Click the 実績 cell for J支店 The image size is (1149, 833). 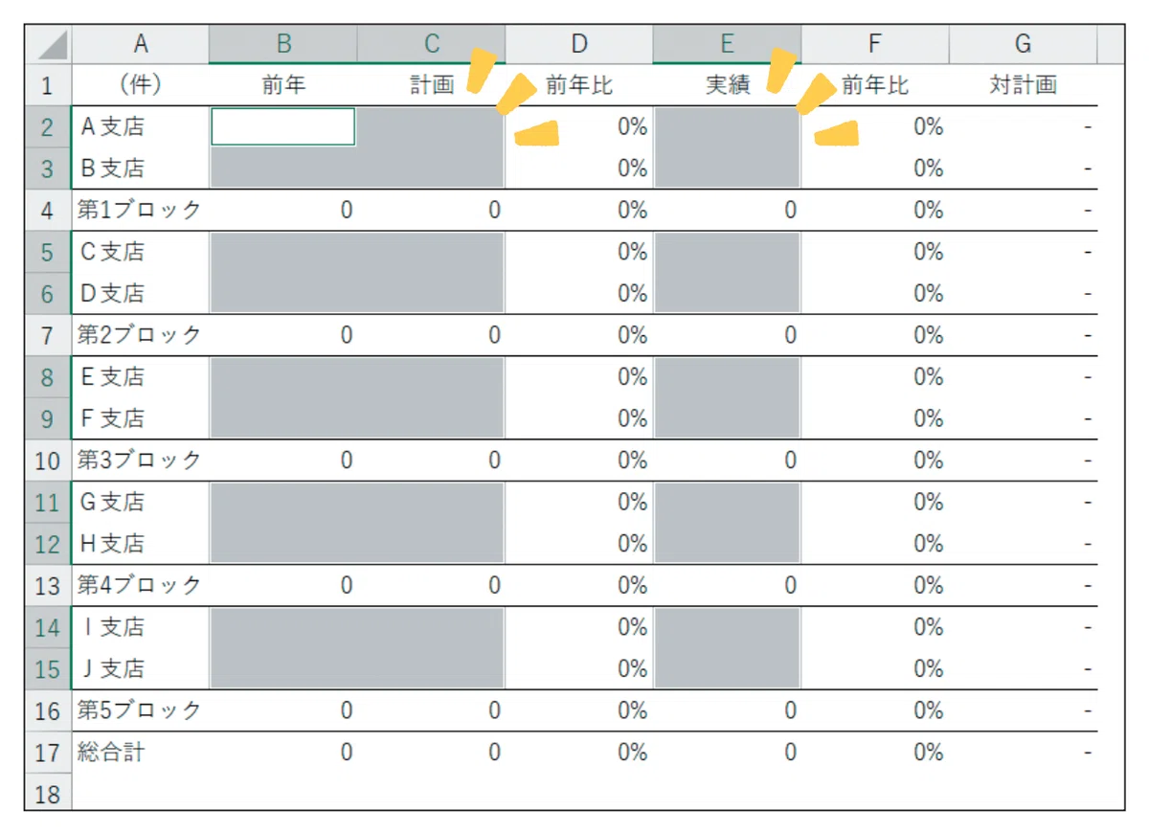pos(727,668)
